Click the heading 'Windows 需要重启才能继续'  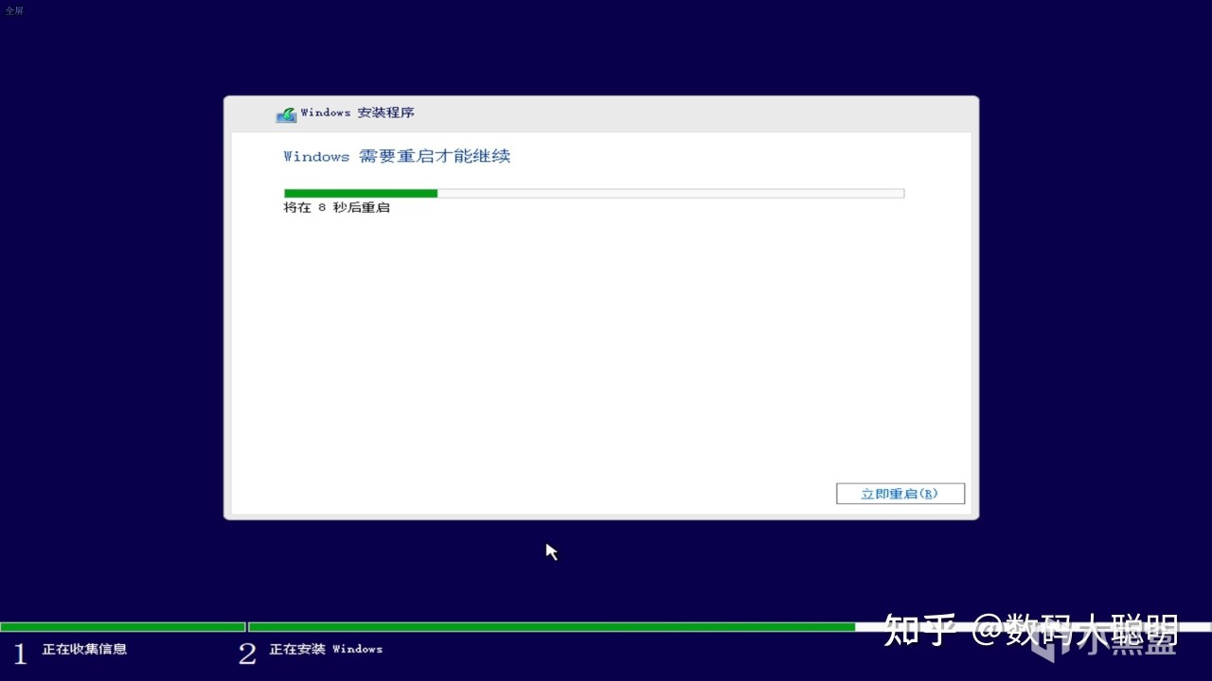pyautogui.click(x=397, y=156)
